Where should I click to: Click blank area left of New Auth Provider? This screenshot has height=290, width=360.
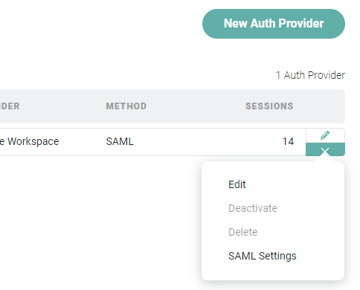click(99, 24)
